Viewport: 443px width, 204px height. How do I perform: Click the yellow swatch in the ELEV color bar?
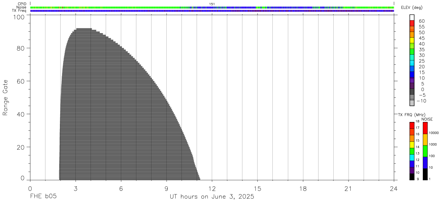click(x=412, y=40)
